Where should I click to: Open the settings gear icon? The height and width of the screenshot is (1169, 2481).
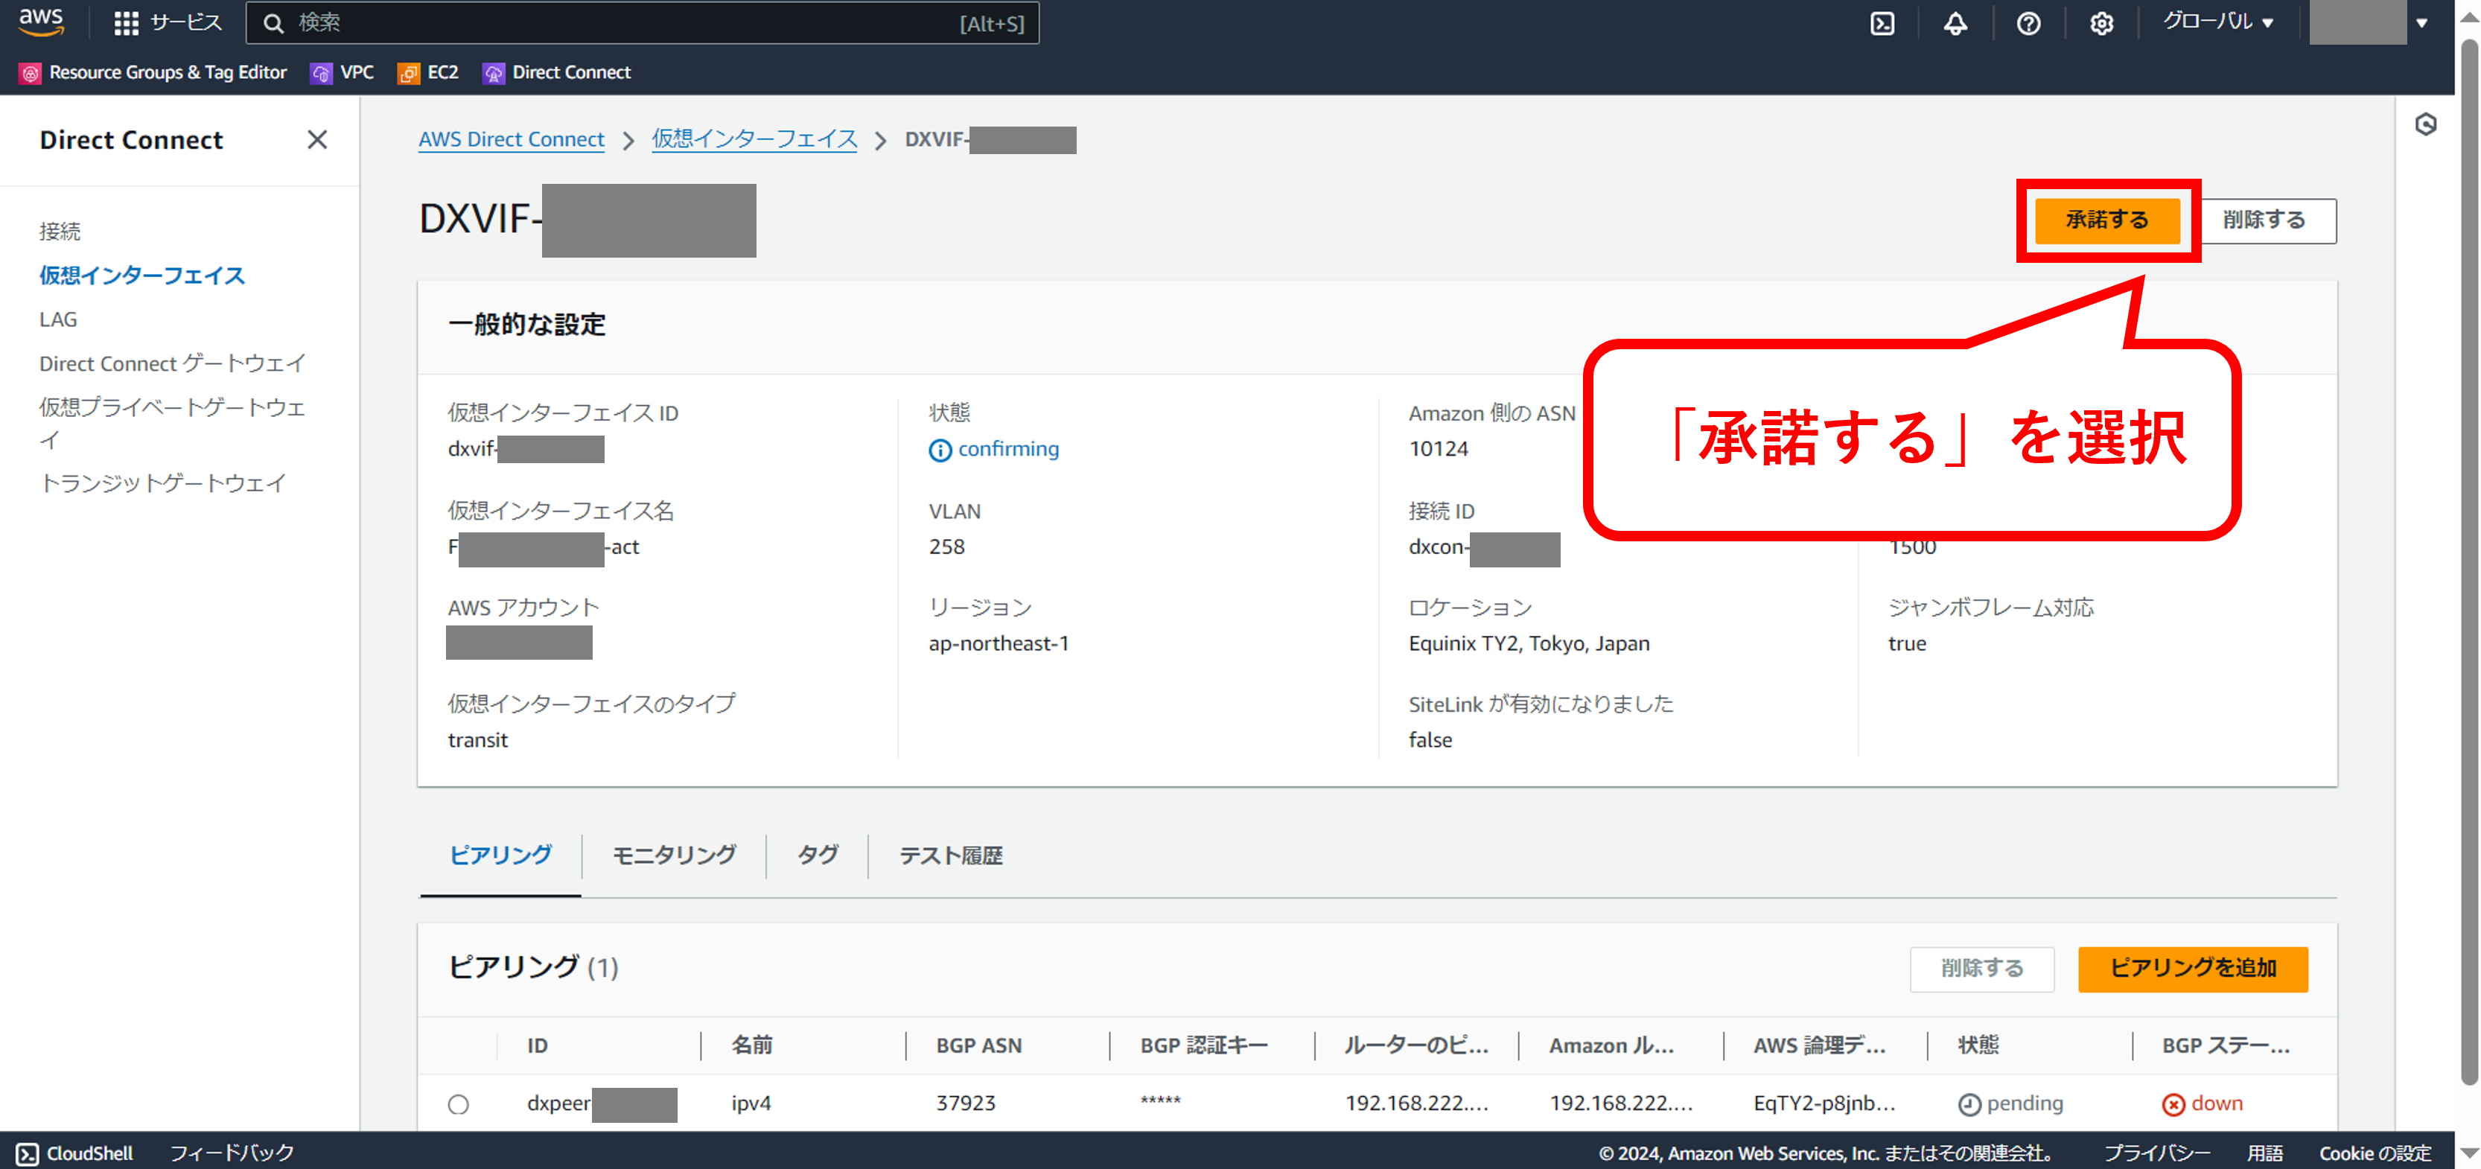pos(2101,23)
